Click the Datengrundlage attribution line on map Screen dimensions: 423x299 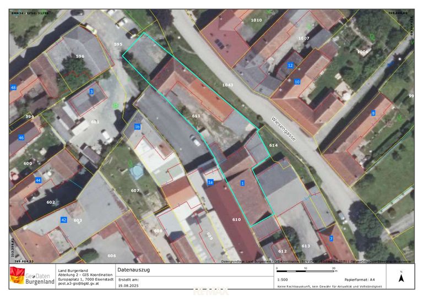316,261
